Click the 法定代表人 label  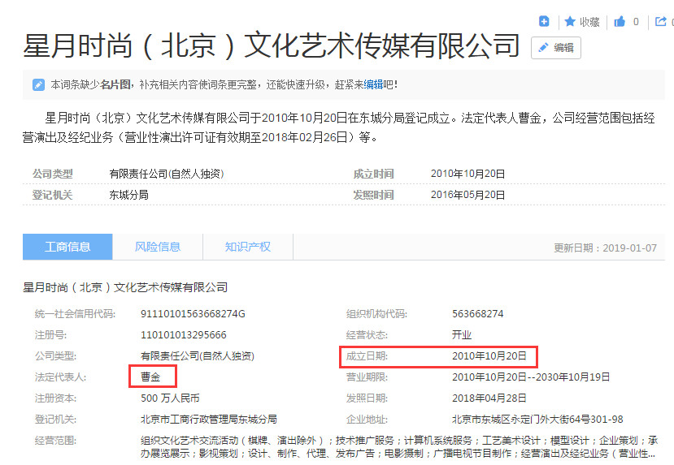tap(60, 377)
